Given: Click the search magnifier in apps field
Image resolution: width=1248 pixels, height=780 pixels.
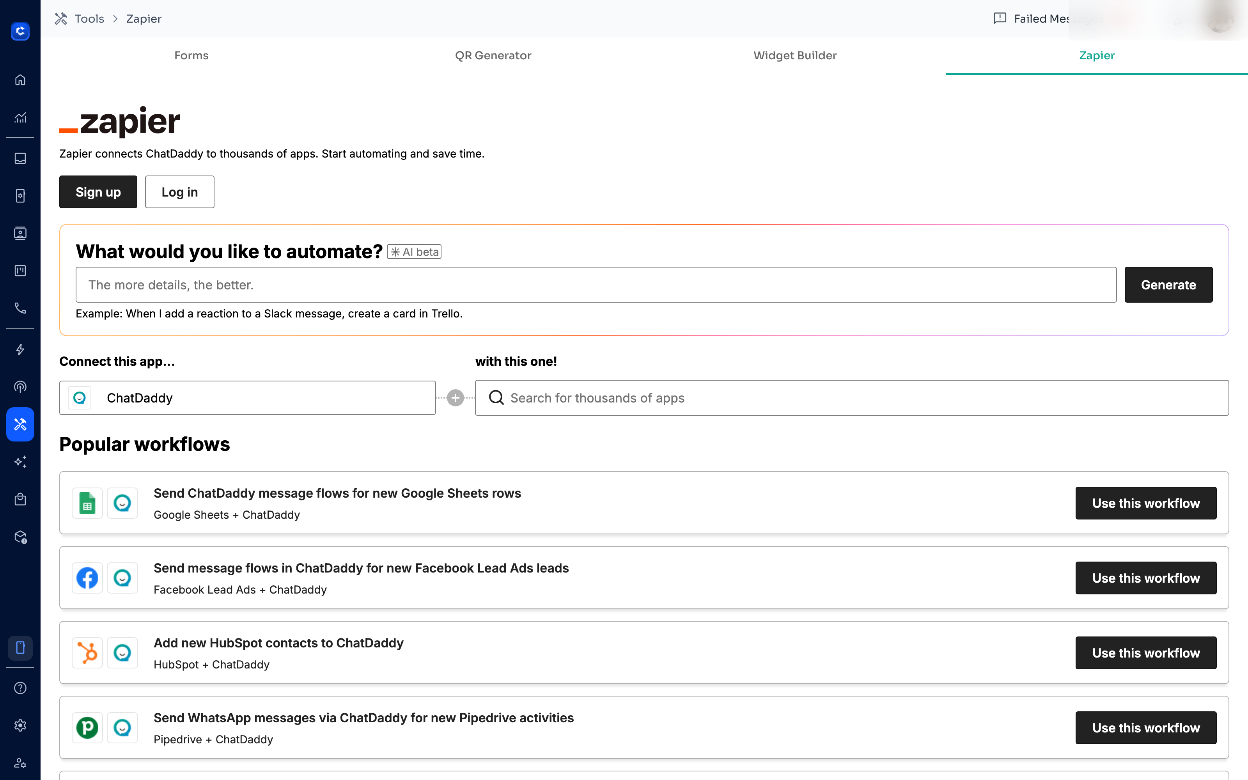Looking at the screenshot, I should 496,398.
